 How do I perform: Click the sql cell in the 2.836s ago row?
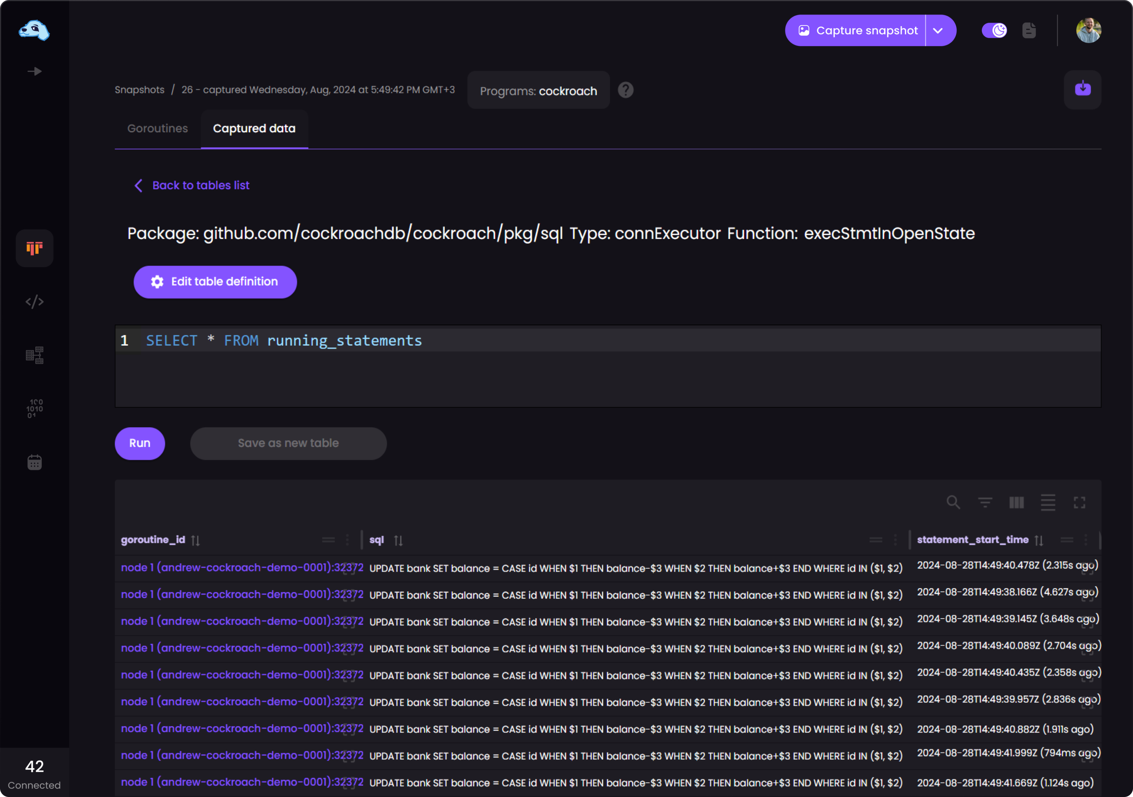636,702
